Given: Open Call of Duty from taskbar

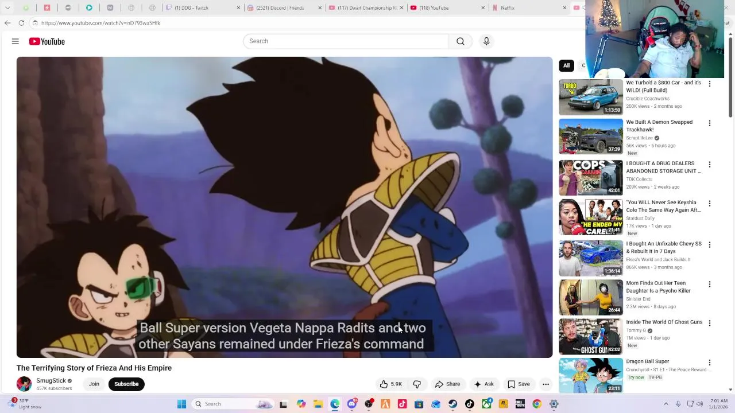Looking at the screenshot, I should [x=520, y=404].
